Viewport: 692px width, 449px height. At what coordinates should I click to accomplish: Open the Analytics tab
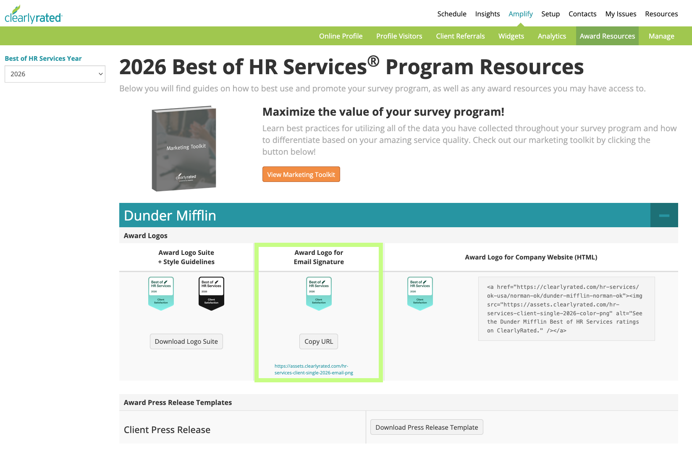click(x=552, y=36)
